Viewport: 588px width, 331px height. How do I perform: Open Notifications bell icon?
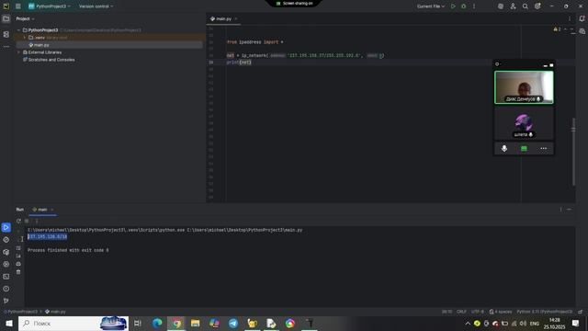(x=582, y=18)
